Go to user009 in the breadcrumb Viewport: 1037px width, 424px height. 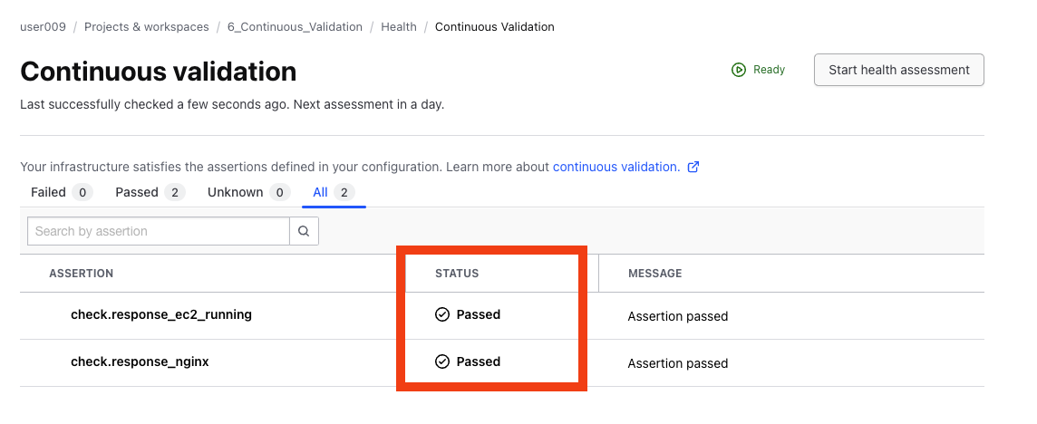[43, 27]
